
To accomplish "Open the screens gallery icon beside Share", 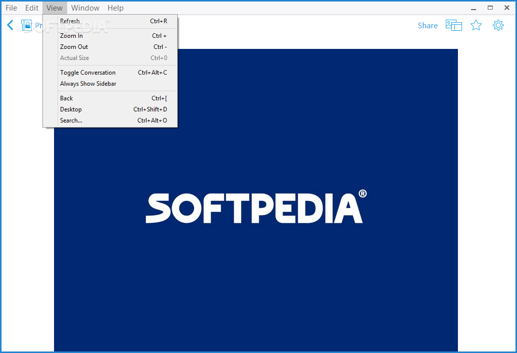I will pos(454,25).
